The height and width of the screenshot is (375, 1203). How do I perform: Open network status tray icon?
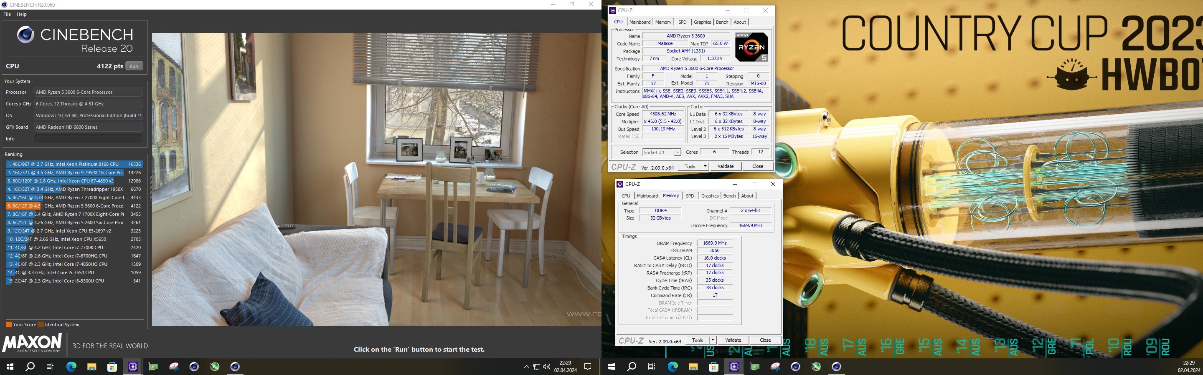pos(537,367)
